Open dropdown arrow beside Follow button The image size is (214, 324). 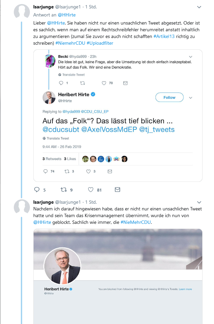[191, 98]
